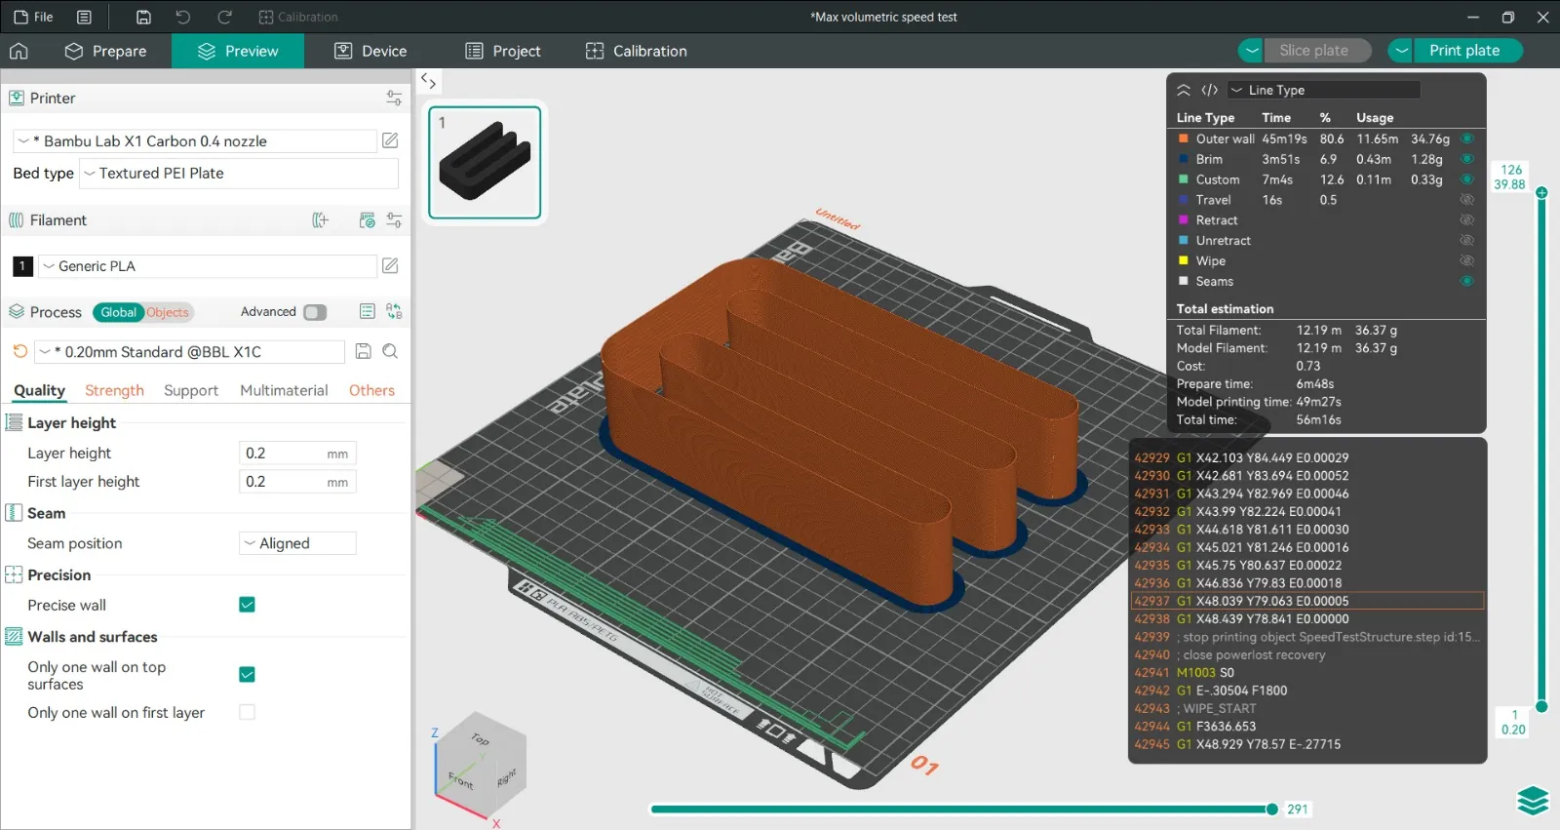Open the Multimaterial settings tab
The height and width of the screenshot is (830, 1560).
pos(284,390)
